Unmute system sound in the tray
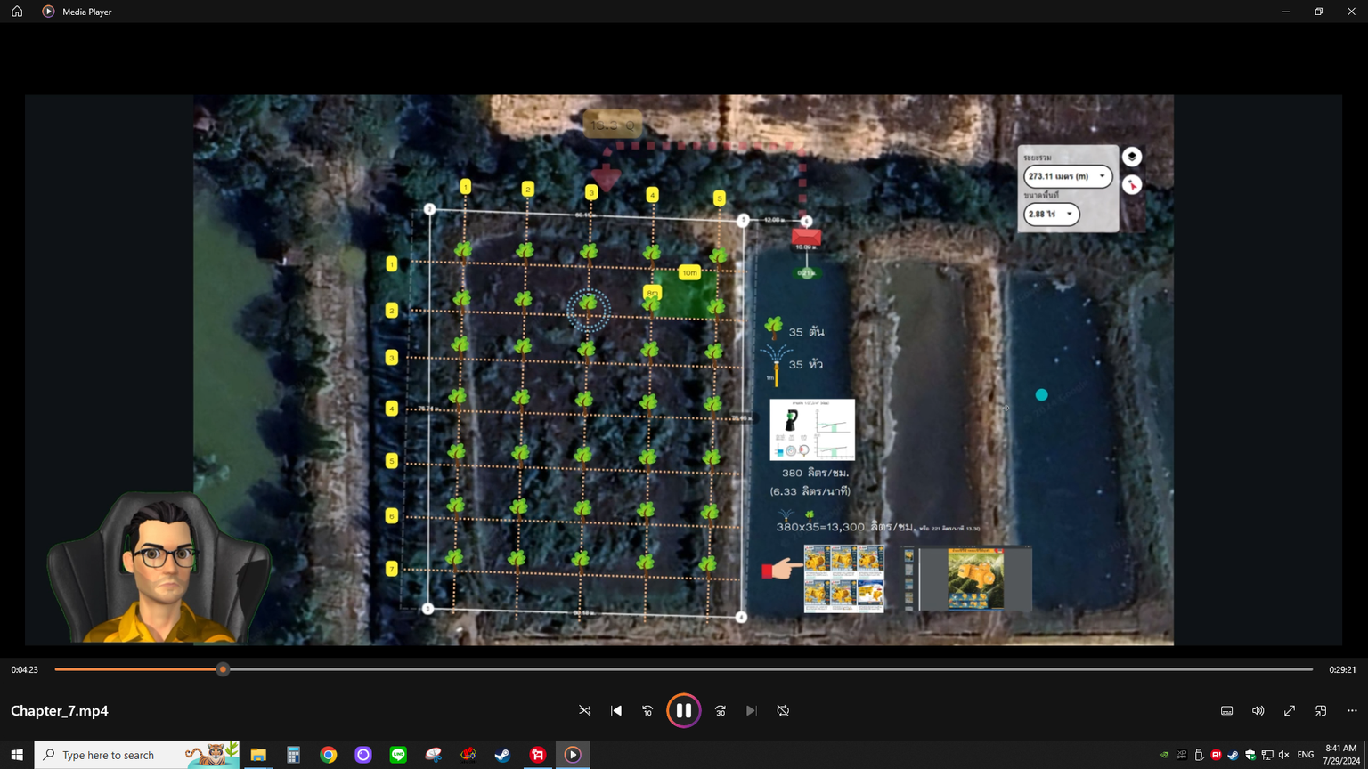Screen dimensions: 1368x769 (1283, 755)
